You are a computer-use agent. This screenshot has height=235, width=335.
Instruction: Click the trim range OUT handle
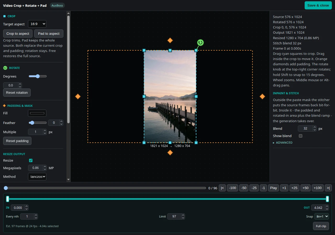pos(327,199)
